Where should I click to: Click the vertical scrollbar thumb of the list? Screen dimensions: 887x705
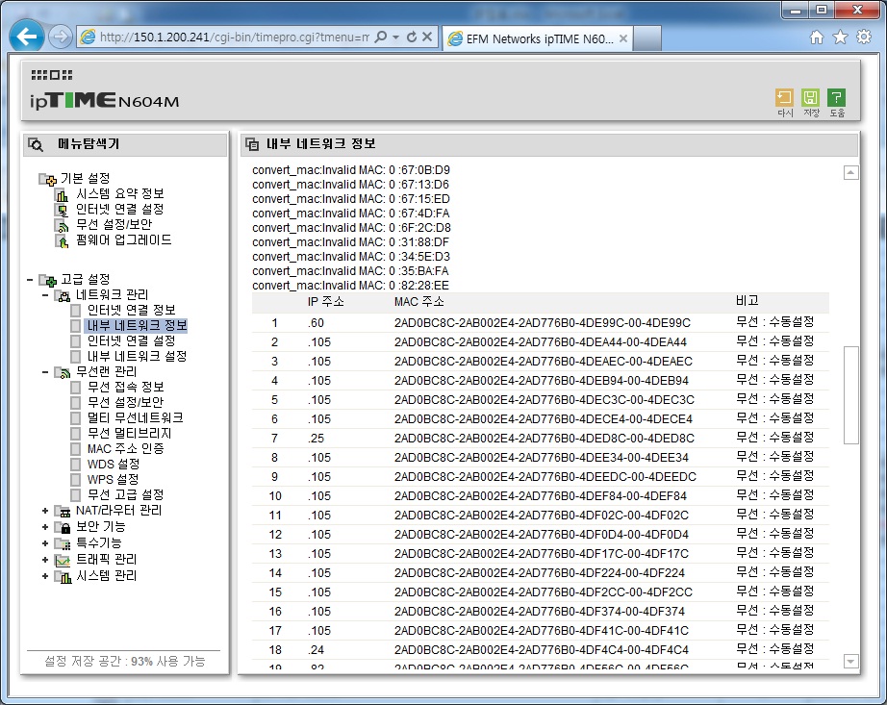(x=850, y=395)
